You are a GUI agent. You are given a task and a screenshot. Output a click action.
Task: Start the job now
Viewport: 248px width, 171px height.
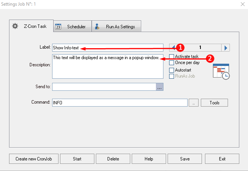(77, 159)
